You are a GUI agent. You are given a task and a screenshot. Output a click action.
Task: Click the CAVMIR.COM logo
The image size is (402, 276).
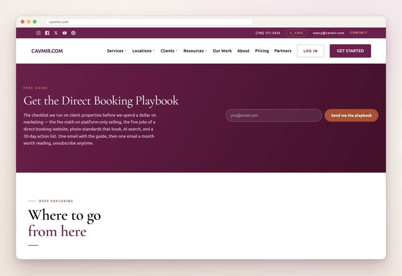tap(47, 51)
